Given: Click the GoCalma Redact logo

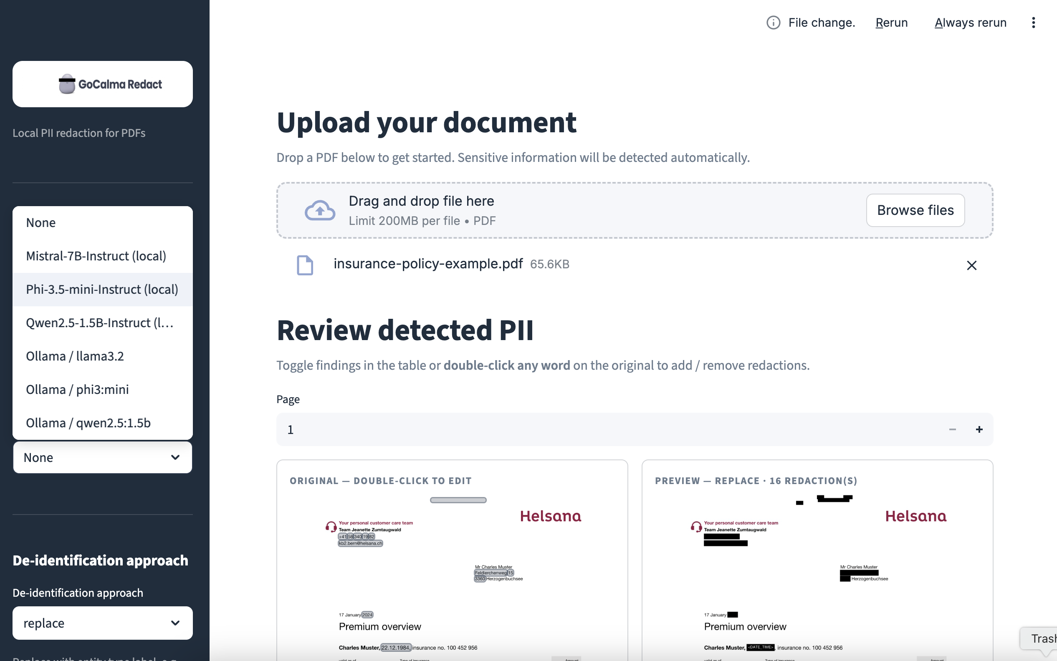Looking at the screenshot, I should point(102,84).
